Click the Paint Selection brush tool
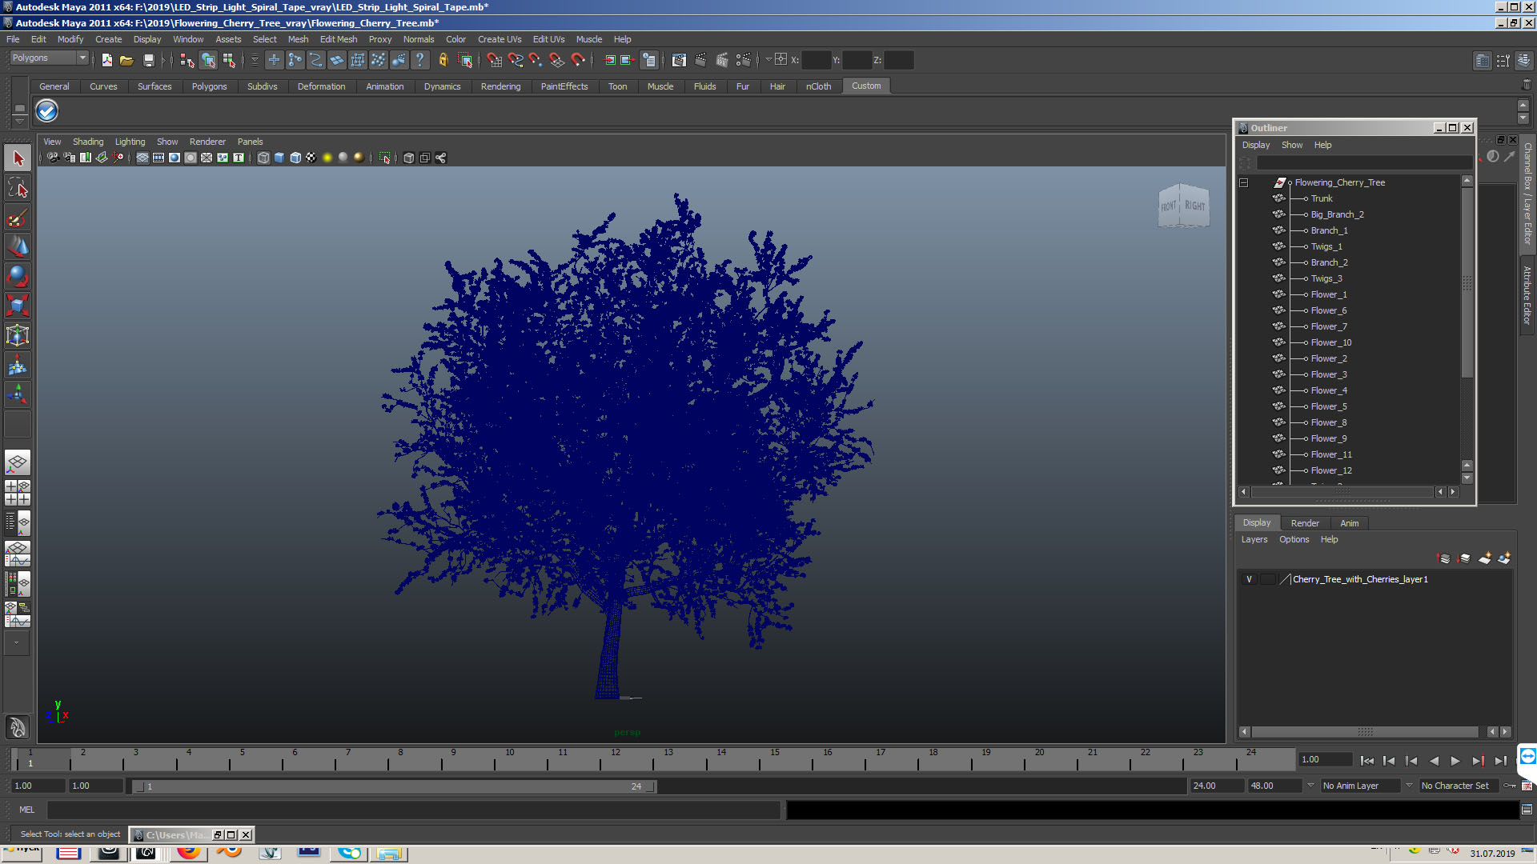The image size is (1537, 864). (x=18, y=218)
